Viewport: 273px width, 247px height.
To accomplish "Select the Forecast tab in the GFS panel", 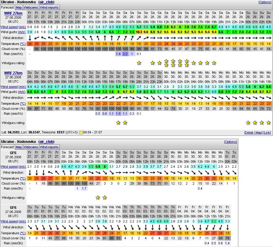I will [x=7, y=147].
